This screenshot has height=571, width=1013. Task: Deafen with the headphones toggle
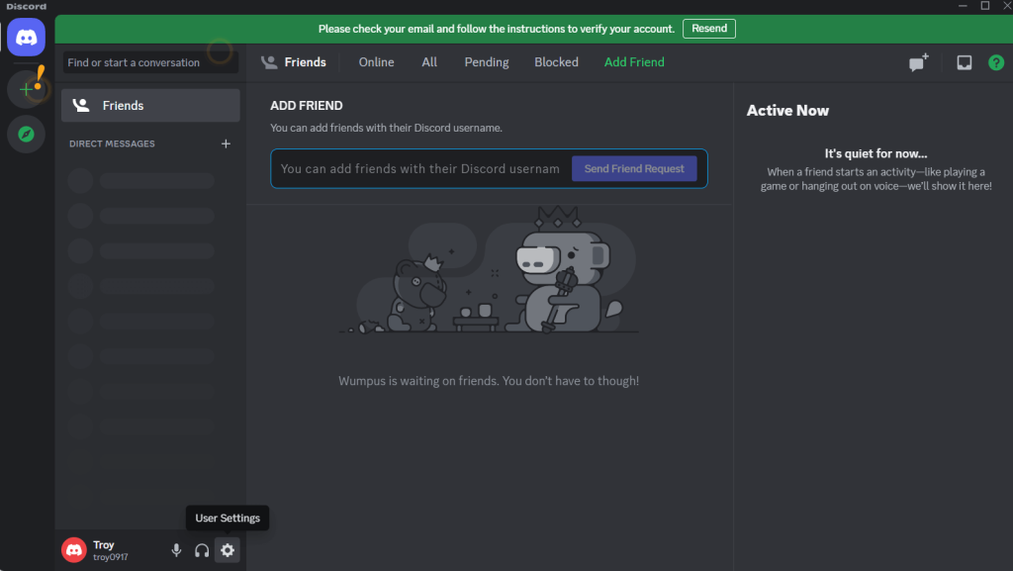pyautogui.click(x=202, y=550)
